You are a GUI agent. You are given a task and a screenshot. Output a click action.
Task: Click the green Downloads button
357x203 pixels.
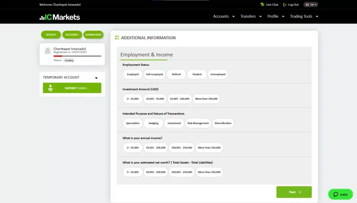point(93,34)
